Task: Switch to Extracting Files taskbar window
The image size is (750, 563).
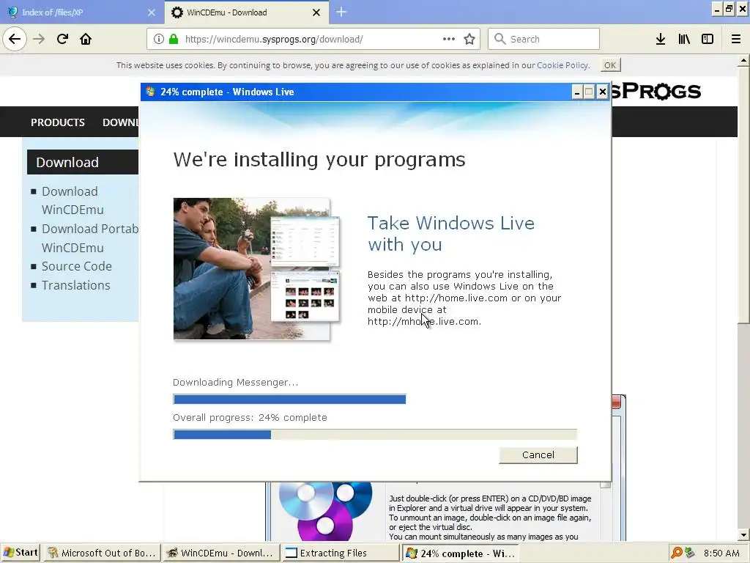Action: coord(340,553)
